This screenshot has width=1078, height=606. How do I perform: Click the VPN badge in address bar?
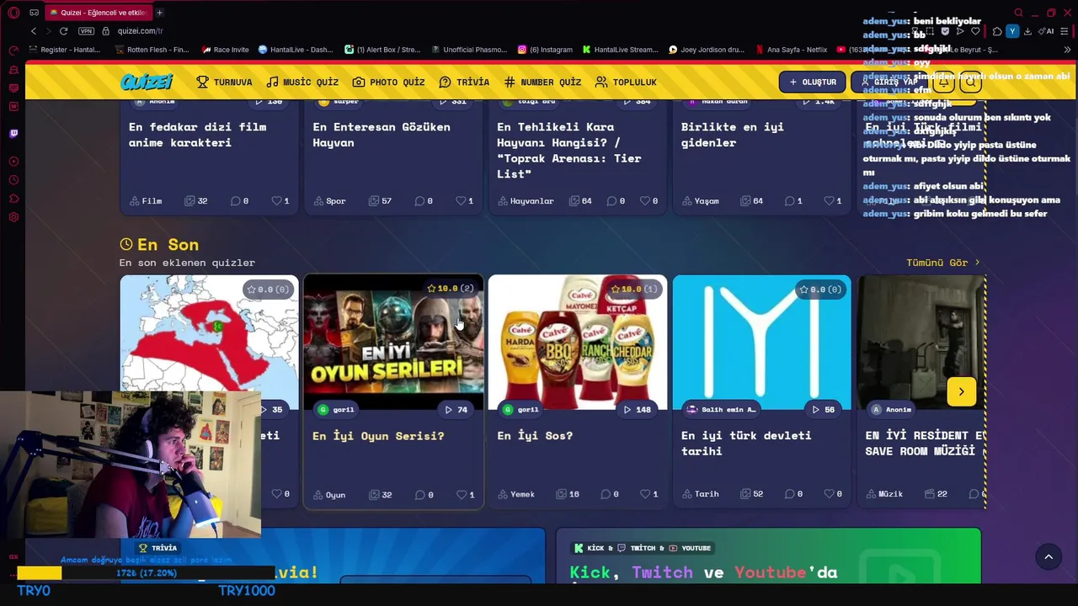86,31
